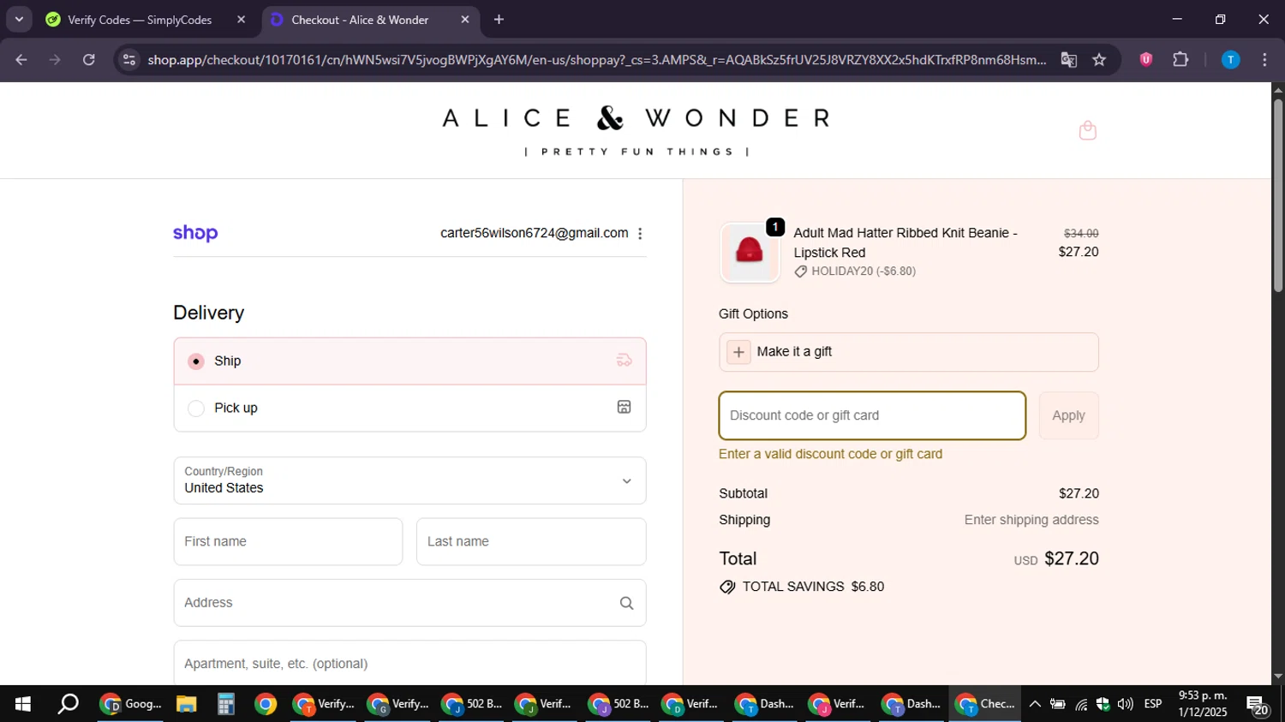
Task: Go back using the browser back arrow
Action: pos(21,59)
